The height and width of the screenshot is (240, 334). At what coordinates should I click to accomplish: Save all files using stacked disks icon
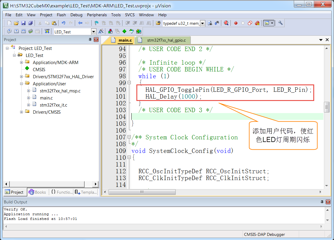pyautogui.click(x=30, y=23)
